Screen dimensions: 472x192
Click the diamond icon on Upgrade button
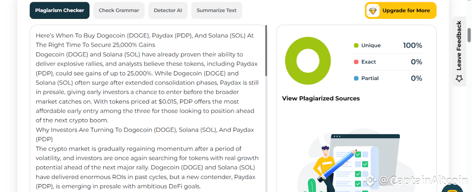373,10
